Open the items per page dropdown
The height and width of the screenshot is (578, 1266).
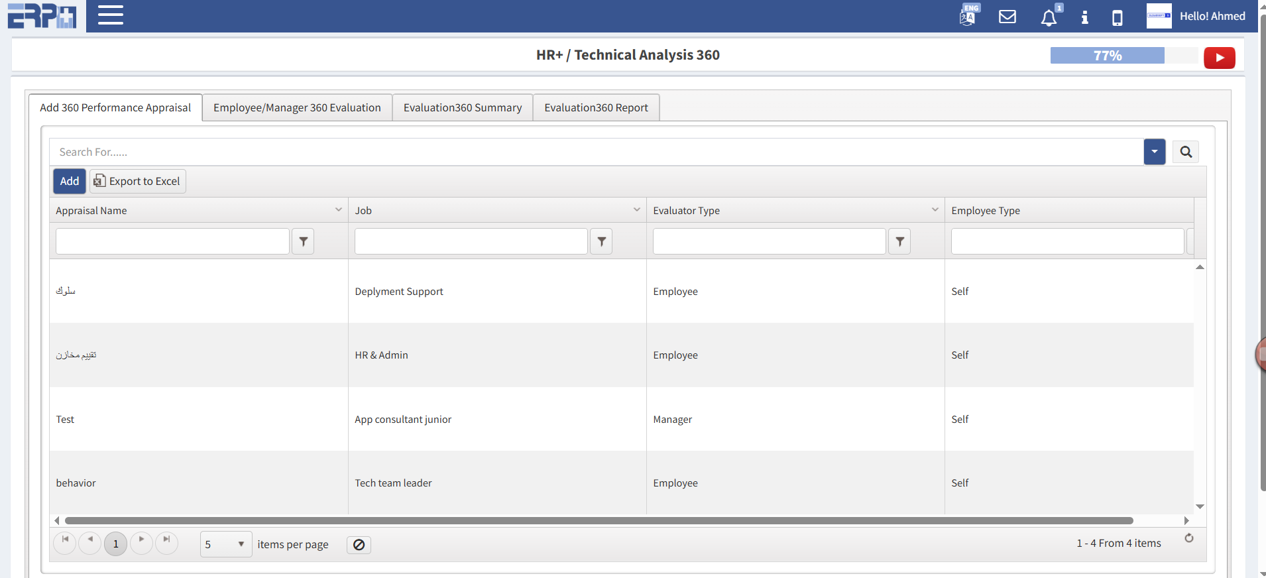pyautogui.click(x=226, y=544)
